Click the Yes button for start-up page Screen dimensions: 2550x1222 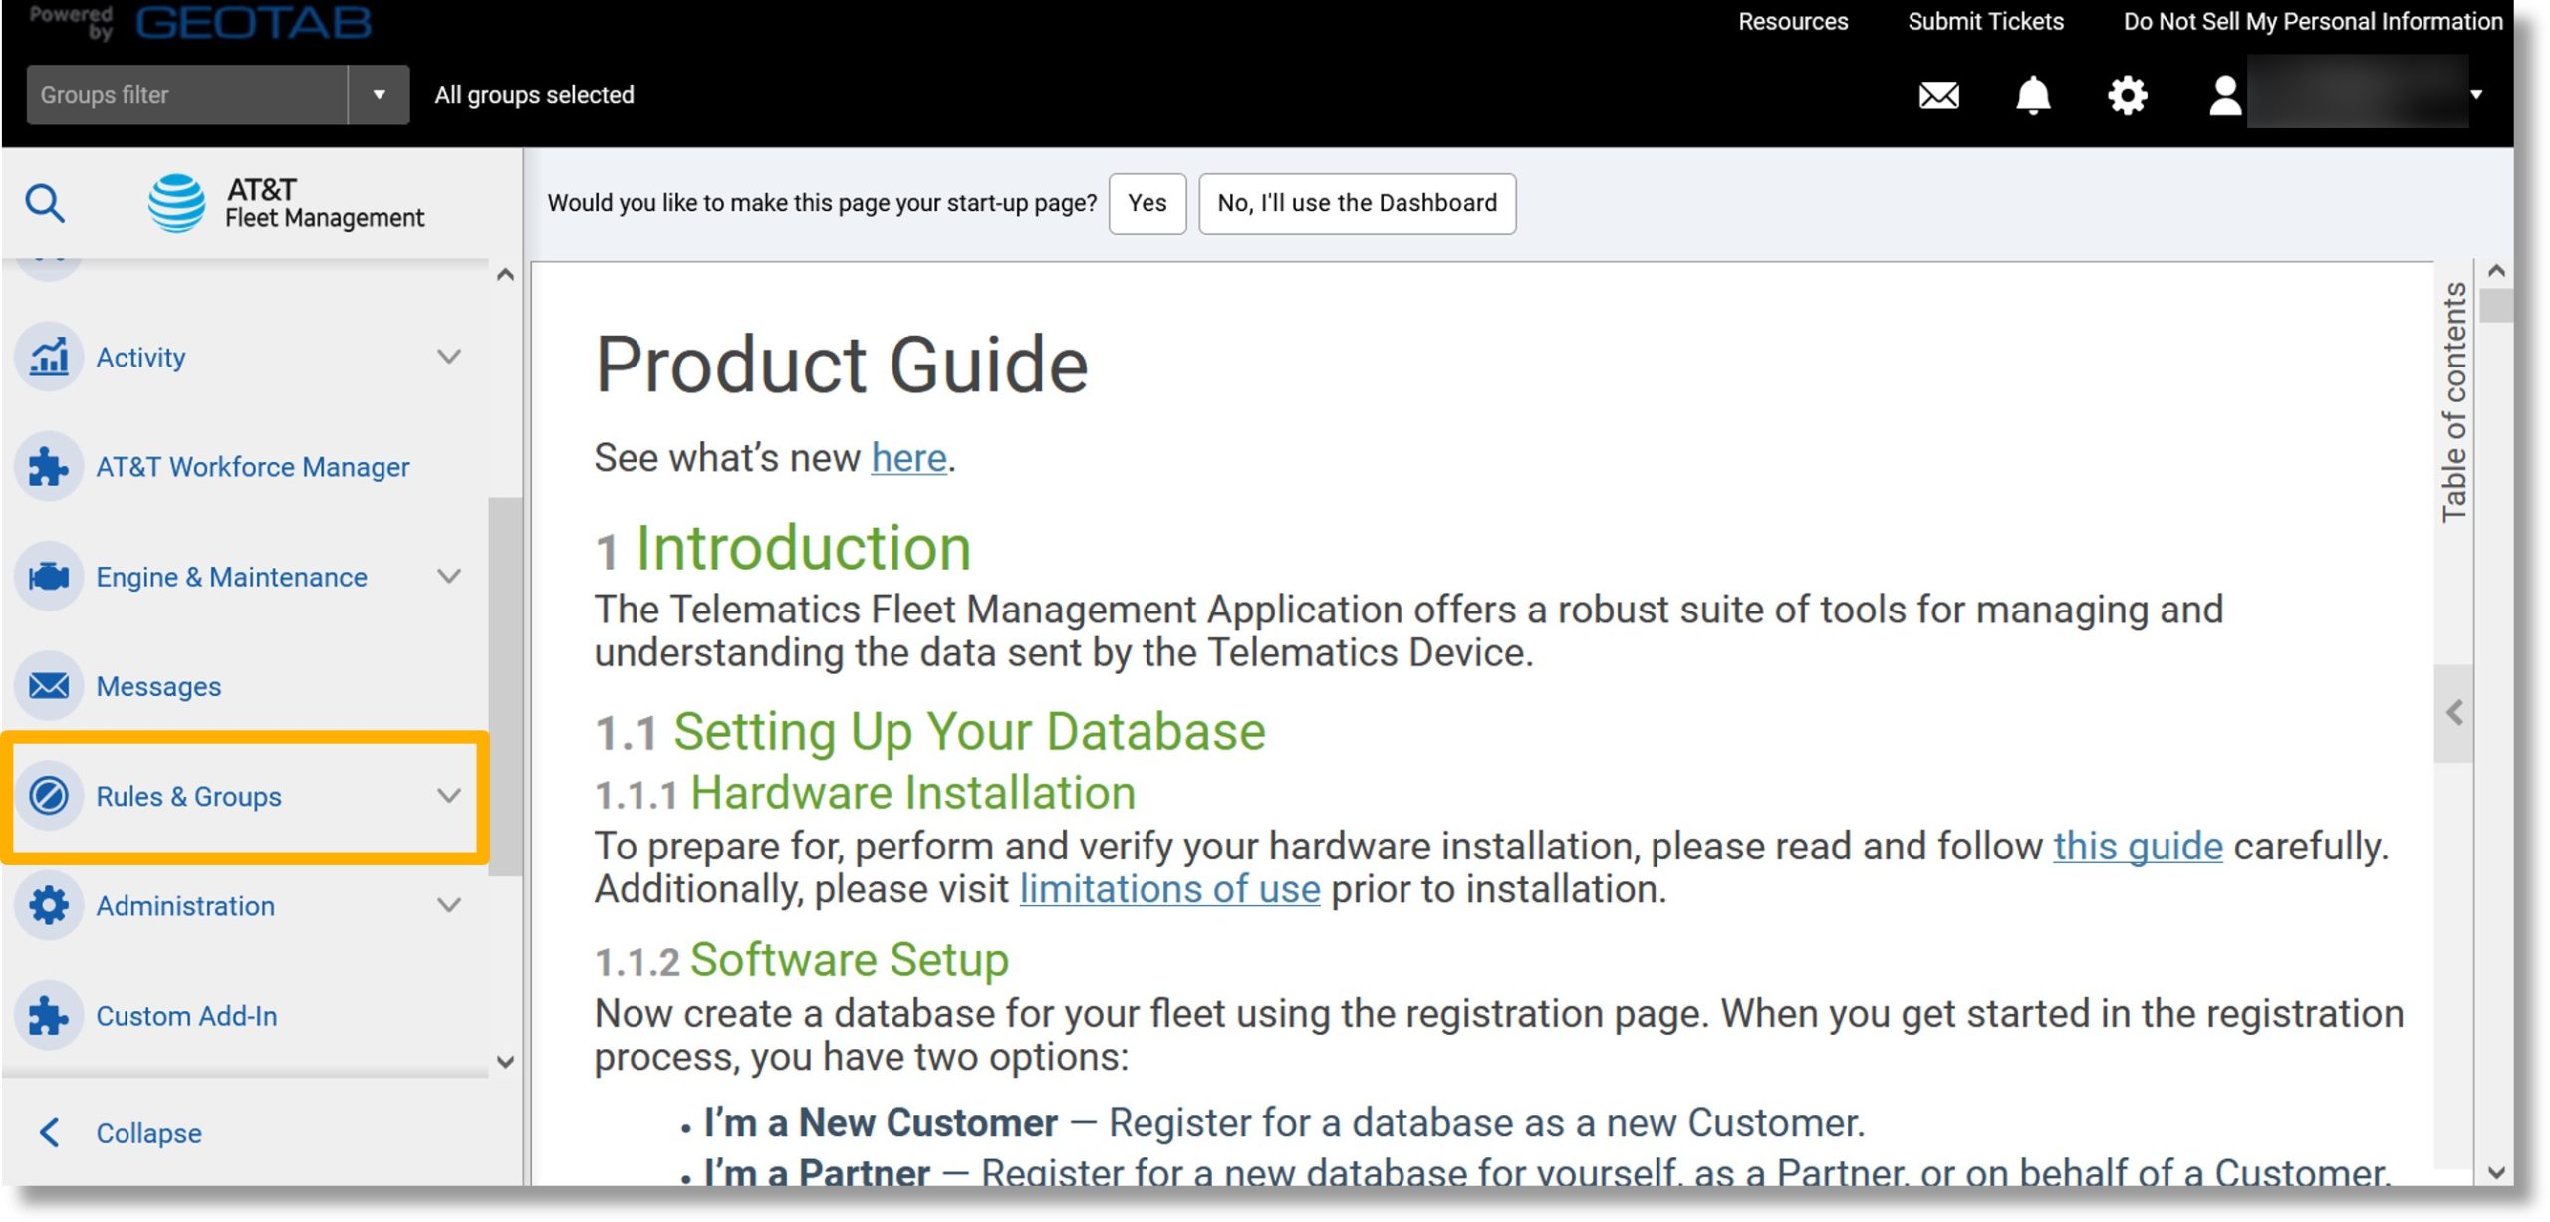pos(1147,201)
